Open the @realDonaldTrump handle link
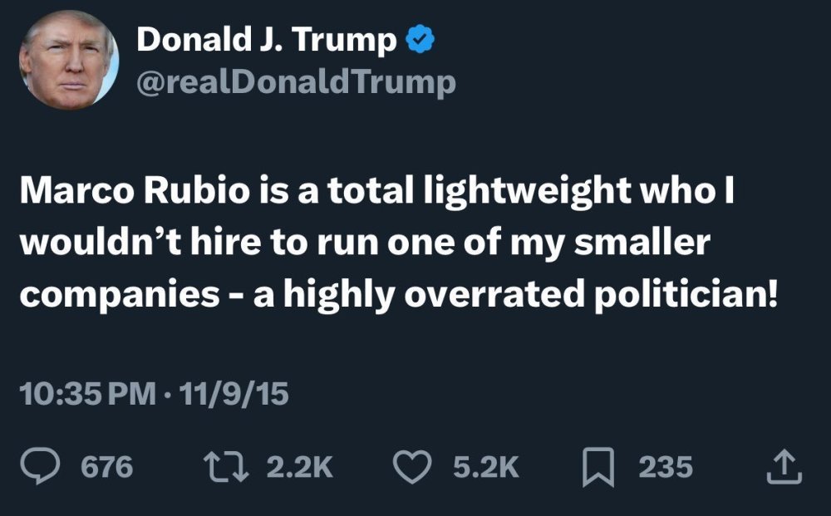 [x=295, y=82]
